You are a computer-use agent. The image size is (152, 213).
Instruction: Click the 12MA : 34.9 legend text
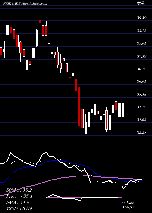point(19,208)
